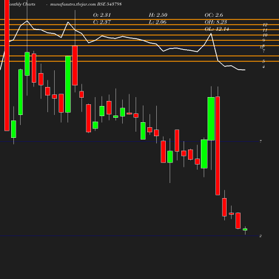Click the 'OC: 2.6' value
Viewport: 279px width, 279px height.
214,15
